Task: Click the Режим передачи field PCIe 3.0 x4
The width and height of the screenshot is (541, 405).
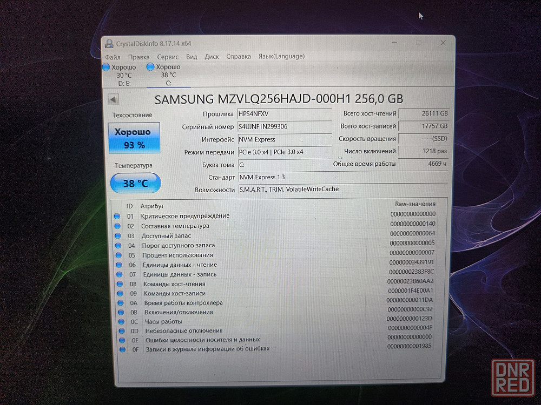Action: [x=285, y=152]
